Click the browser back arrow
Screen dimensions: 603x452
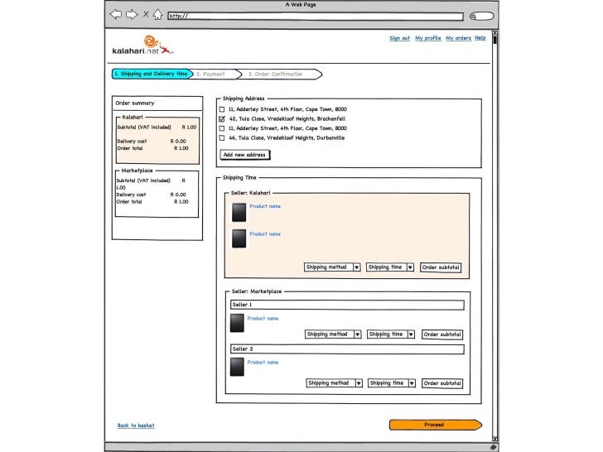click(x=116, y=15)
